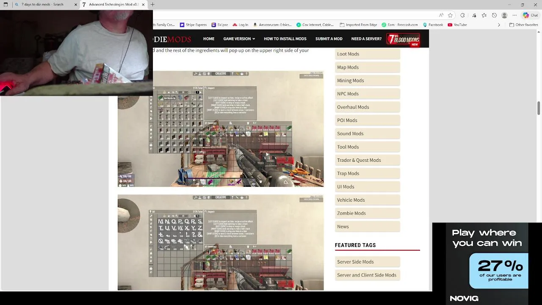Select the 'Advanced Technologies Mod' tab
The width and height of the screenshot is (542, 305).
coord(113,5)
